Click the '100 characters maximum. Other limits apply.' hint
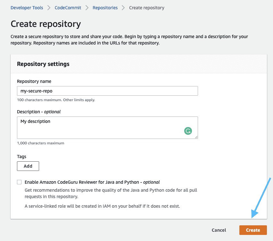The height and width of the screenshot is (241, 273). pos(56,100)
